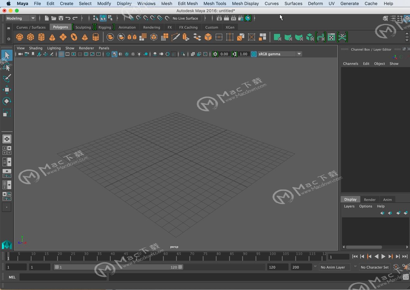Click the UV Editor shelf icon
The height and width of the screenshot is (290, 410).
point(331,37)
